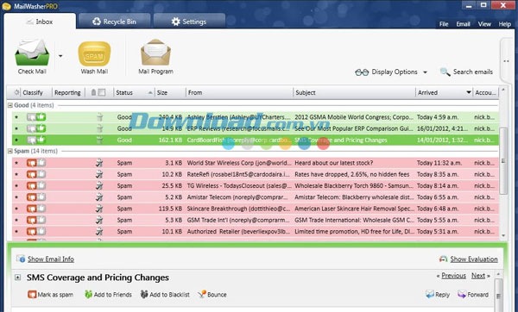The image size is (518, 312).
Task: Click the Reporting column header
Action: pos(67,93)
